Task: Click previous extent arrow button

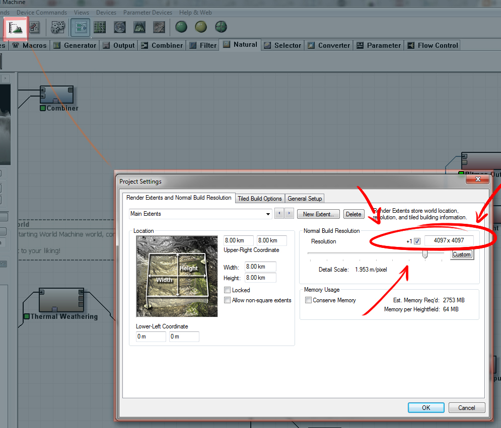Action: click(x=279, y=213)
